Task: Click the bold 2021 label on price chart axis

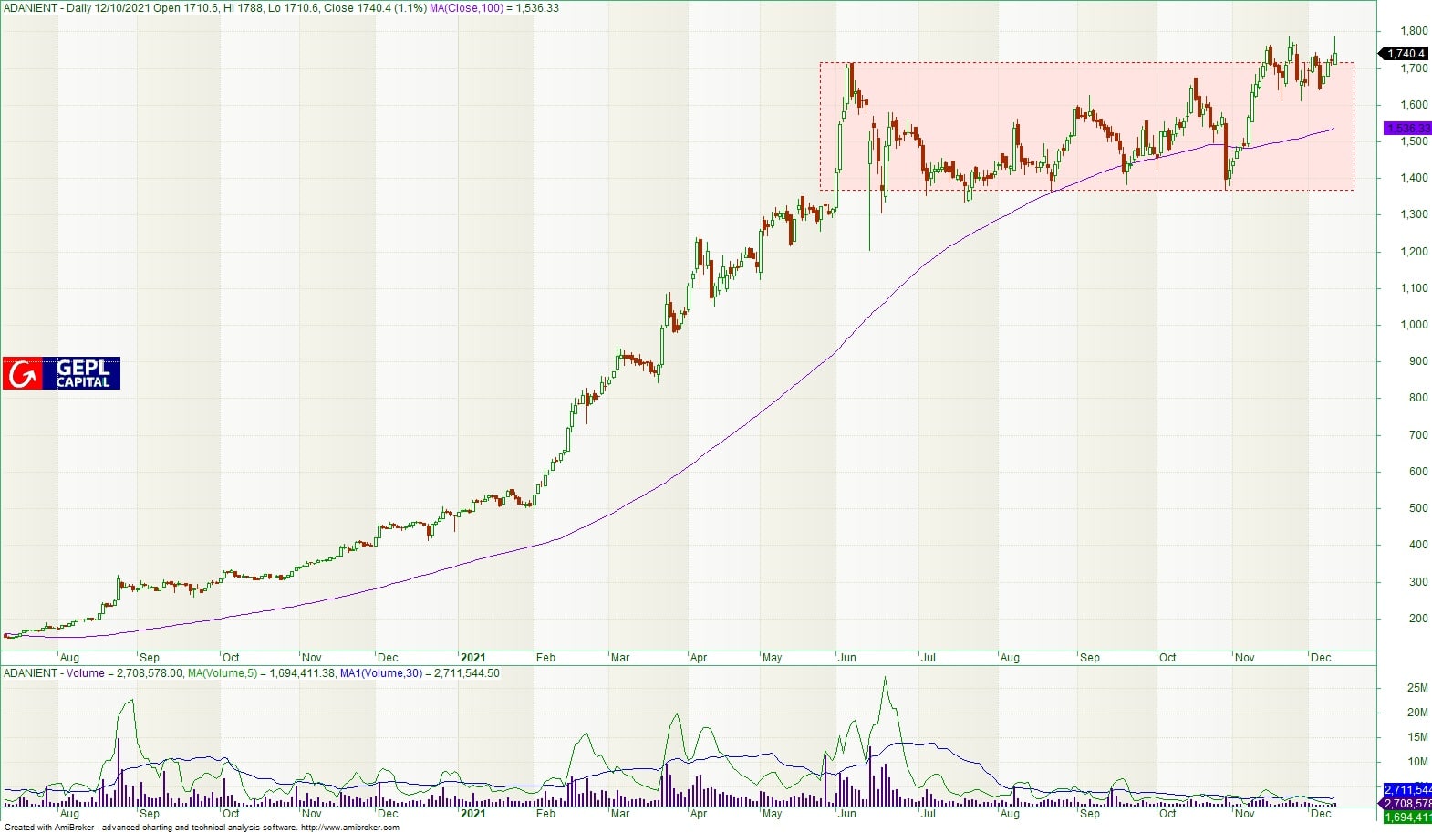Action: coord(472,657)
